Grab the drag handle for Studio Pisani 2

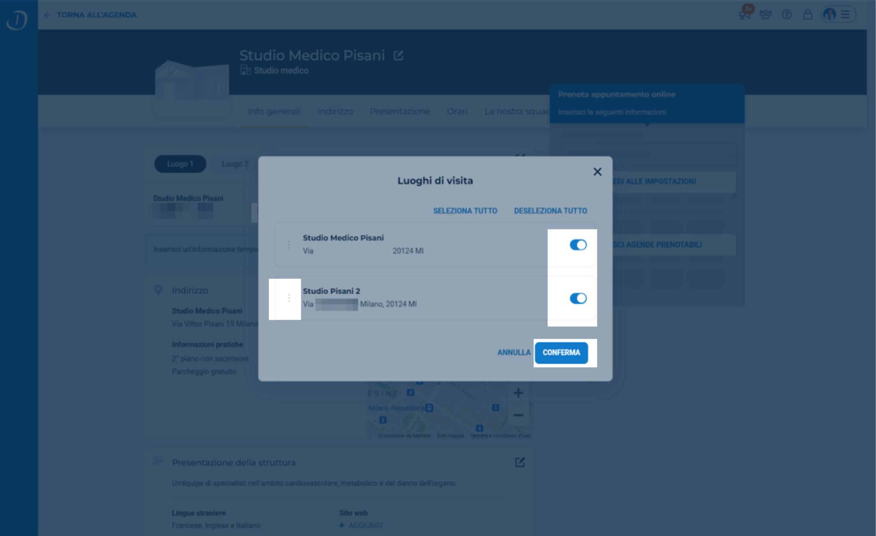pyautogui.click(x=289, y=298)
